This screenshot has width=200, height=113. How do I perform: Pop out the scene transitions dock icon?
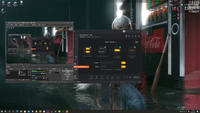tap(60, 69)
